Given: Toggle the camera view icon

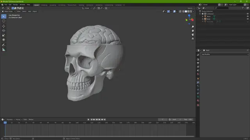Looking at the screenshot, I should [193, 35].
